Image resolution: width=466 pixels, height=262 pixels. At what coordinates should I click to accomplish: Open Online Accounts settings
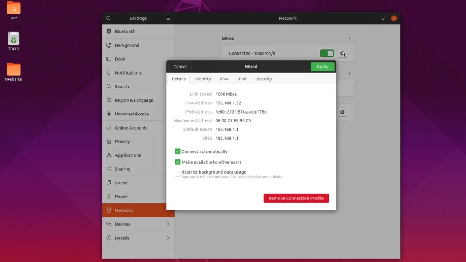138,128
